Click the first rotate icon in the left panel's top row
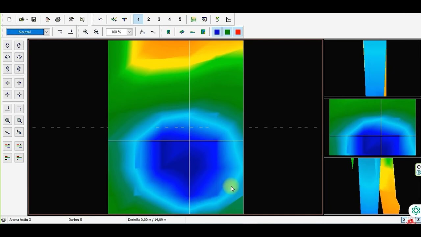This screenshot has height=237, width=421. click(x=8, y=45)
